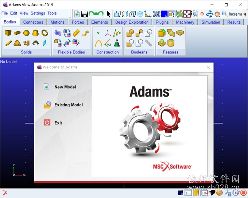Select the Link solid tool
This screenshot has width=248, height=198.
tap(8, 43)
